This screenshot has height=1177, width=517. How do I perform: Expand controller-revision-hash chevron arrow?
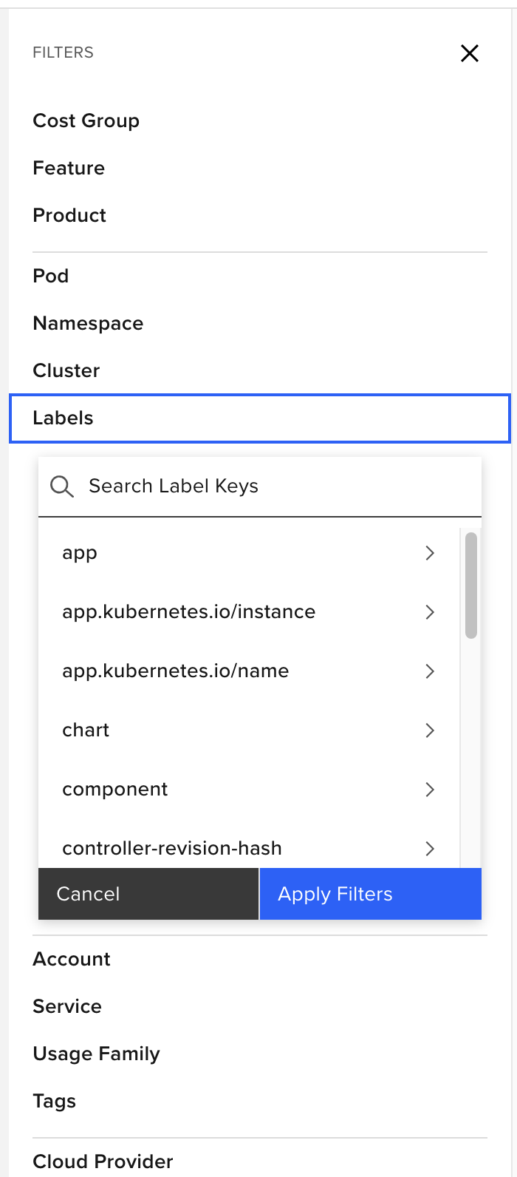point(430,849)
